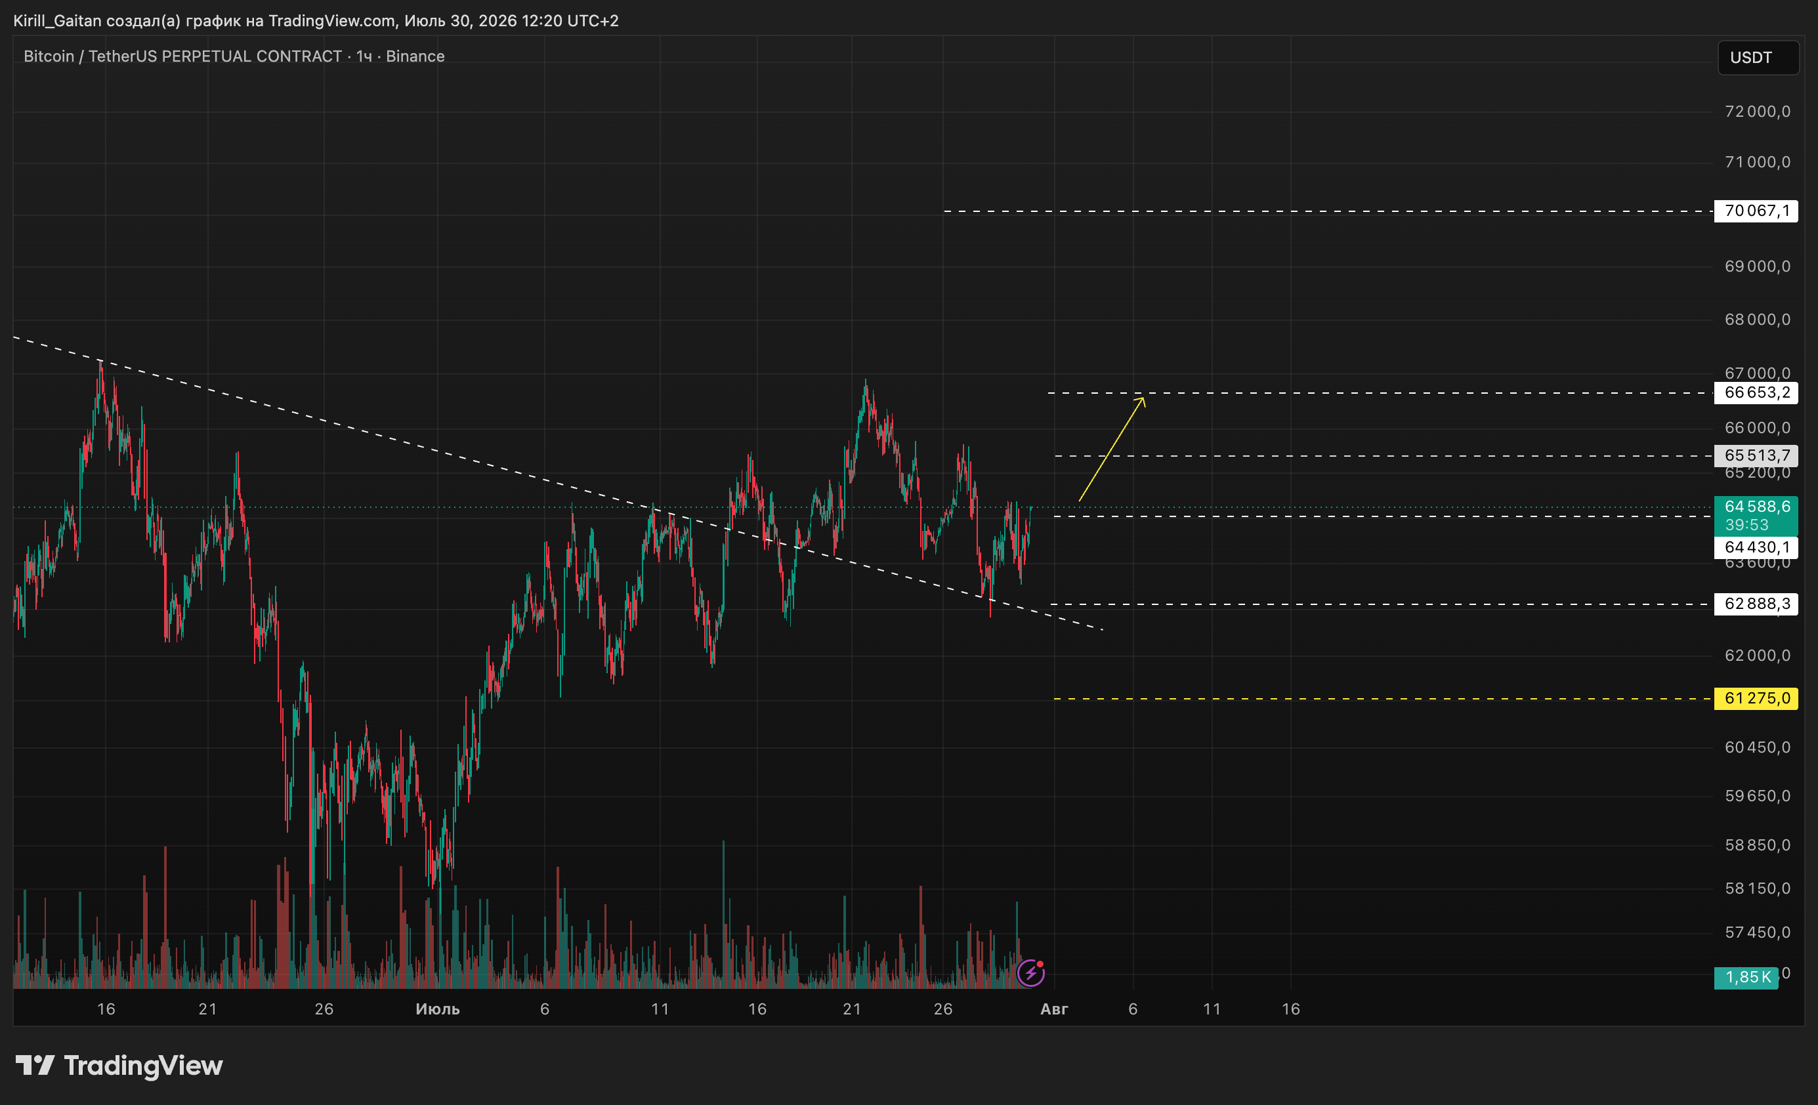Click the 58 850,0 price axis tick
This screenshot has width=1818, height=1105.
point(1757,844)
